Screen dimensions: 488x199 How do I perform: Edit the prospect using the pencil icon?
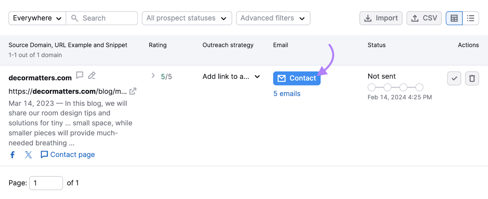[92, 75]
